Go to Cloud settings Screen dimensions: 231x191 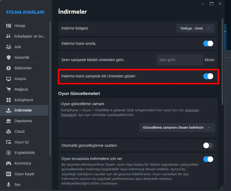pos(24,131)
